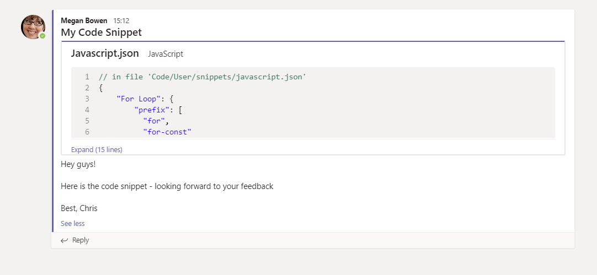Select the title My Code Snippet
The height and width of the screenshot is (275, 597).
click(102, 33)
